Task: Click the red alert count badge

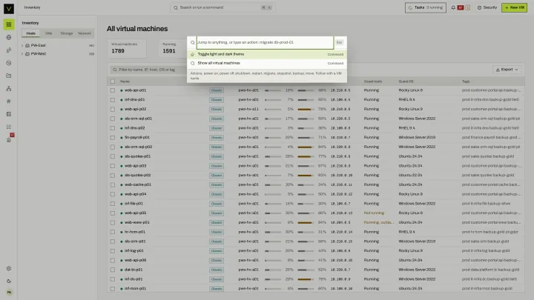Action: click(x=461, y=7)
